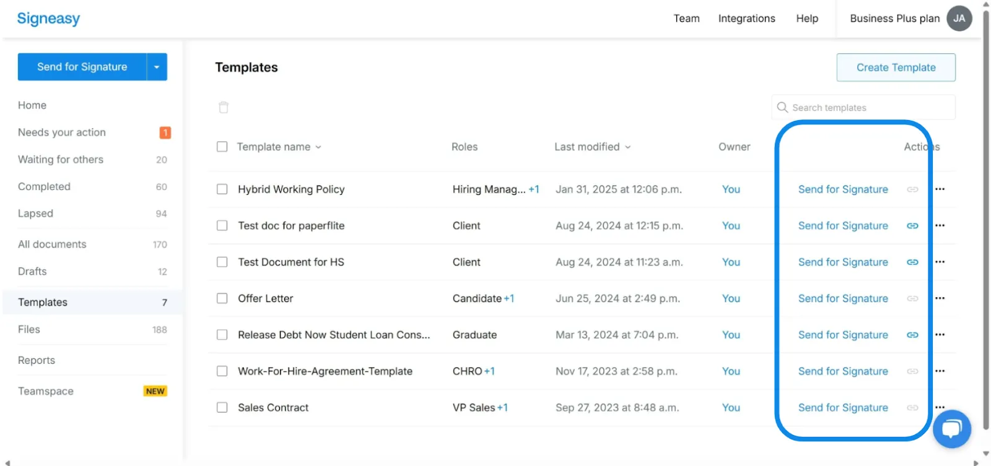Sort by Last modified column
The height and width of the screenshot is (466, 991).
coord(593,147)
